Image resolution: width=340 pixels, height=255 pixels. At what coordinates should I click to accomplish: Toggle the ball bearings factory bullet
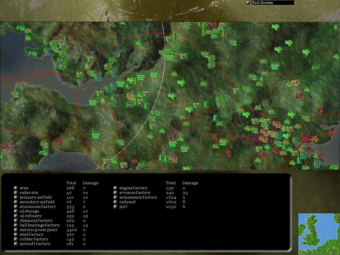[x=16, y=225]
